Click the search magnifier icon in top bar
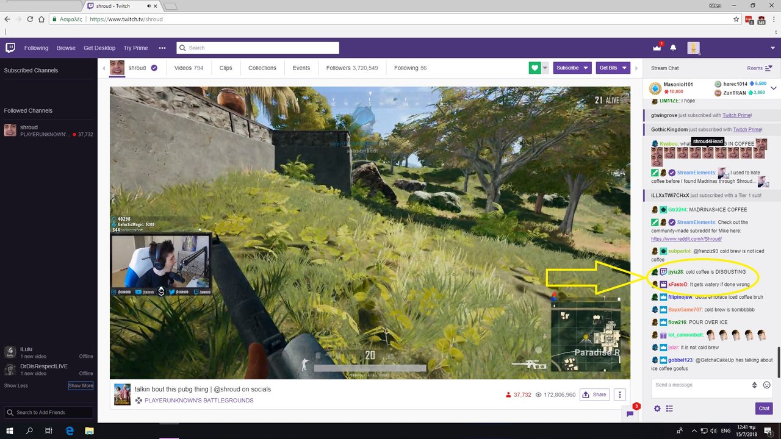The image size is (781, 439). [182, 48]
